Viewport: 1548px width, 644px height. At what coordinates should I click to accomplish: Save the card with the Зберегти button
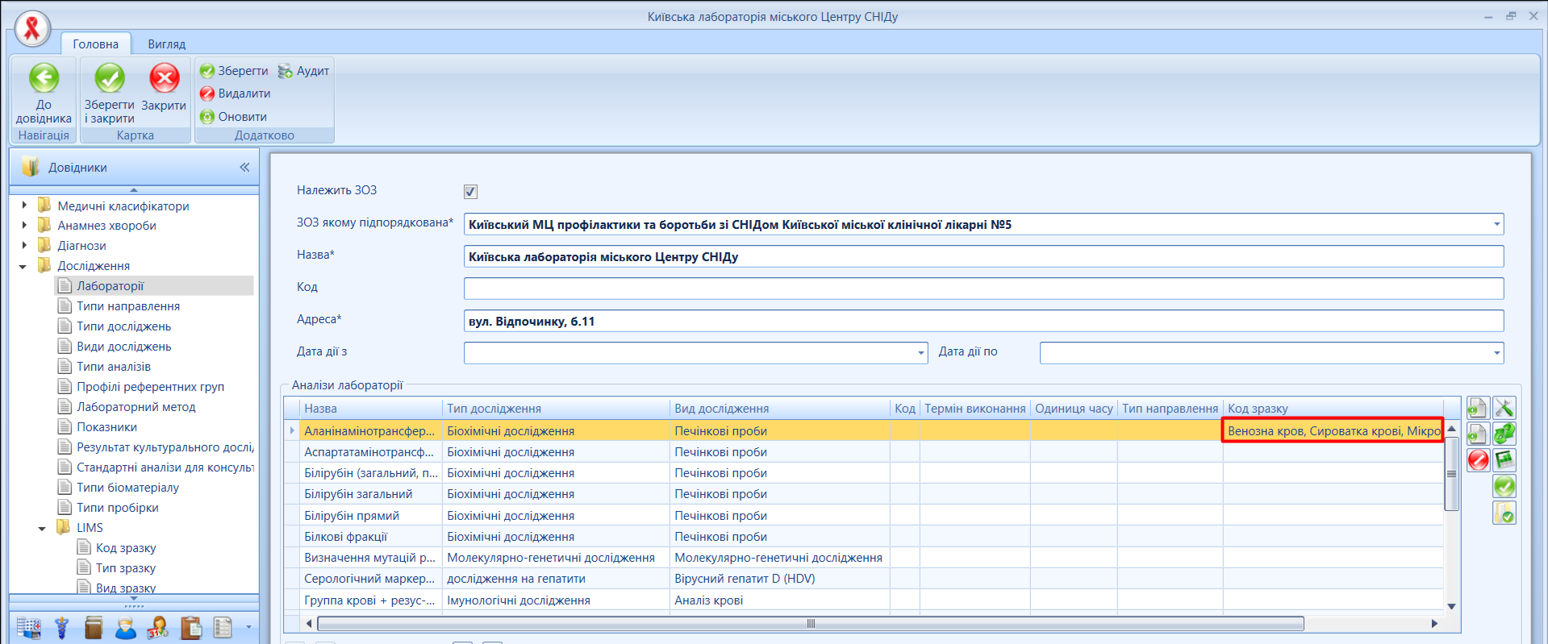(234, 71)
